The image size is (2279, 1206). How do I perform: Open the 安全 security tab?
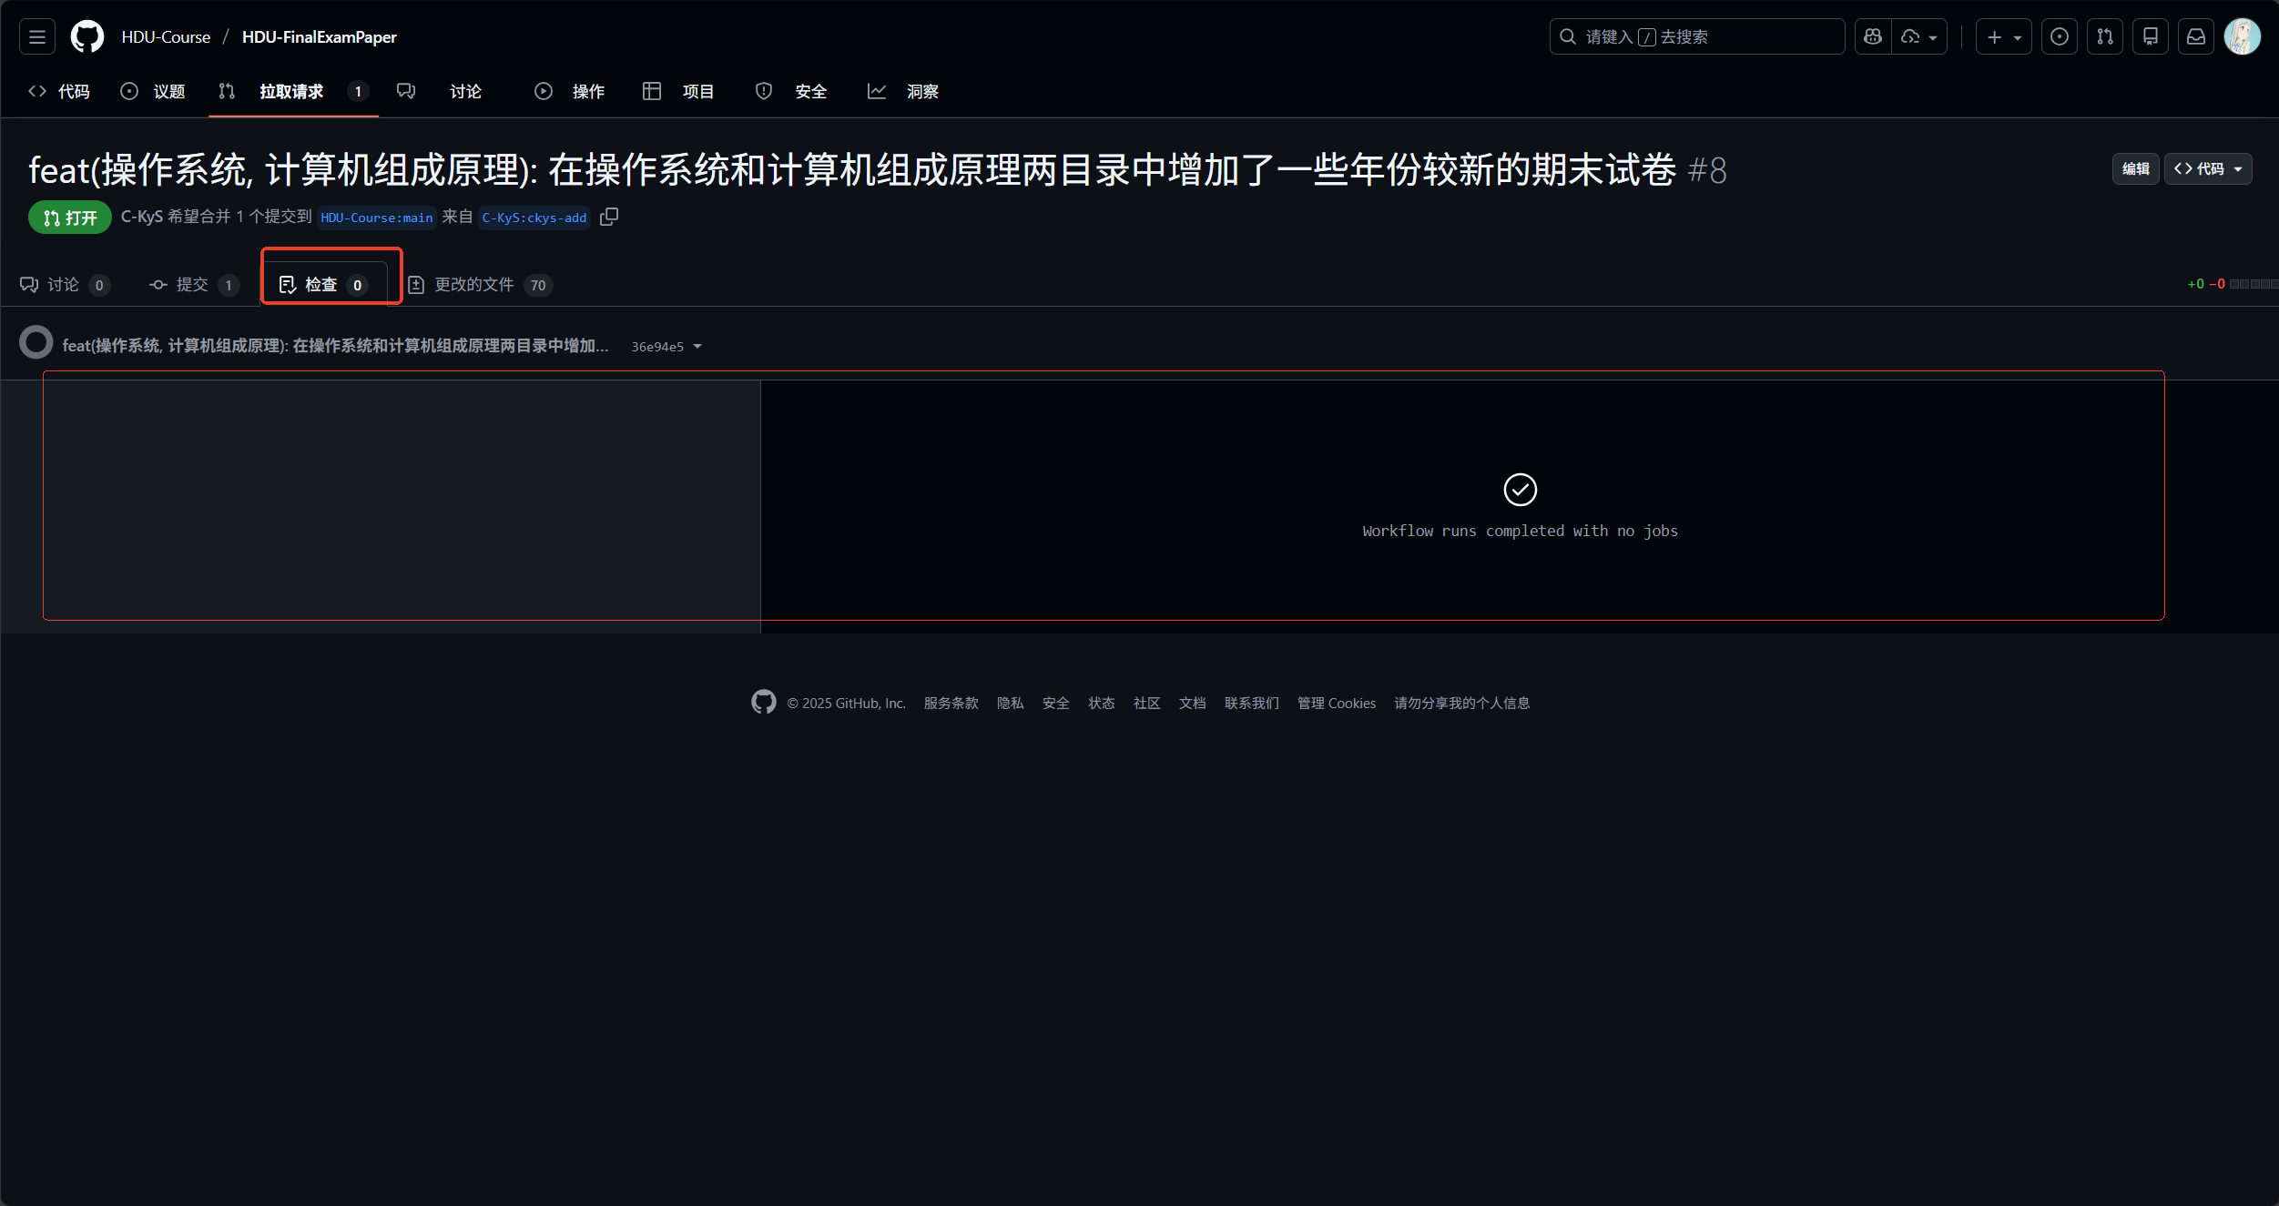(790, 91)
